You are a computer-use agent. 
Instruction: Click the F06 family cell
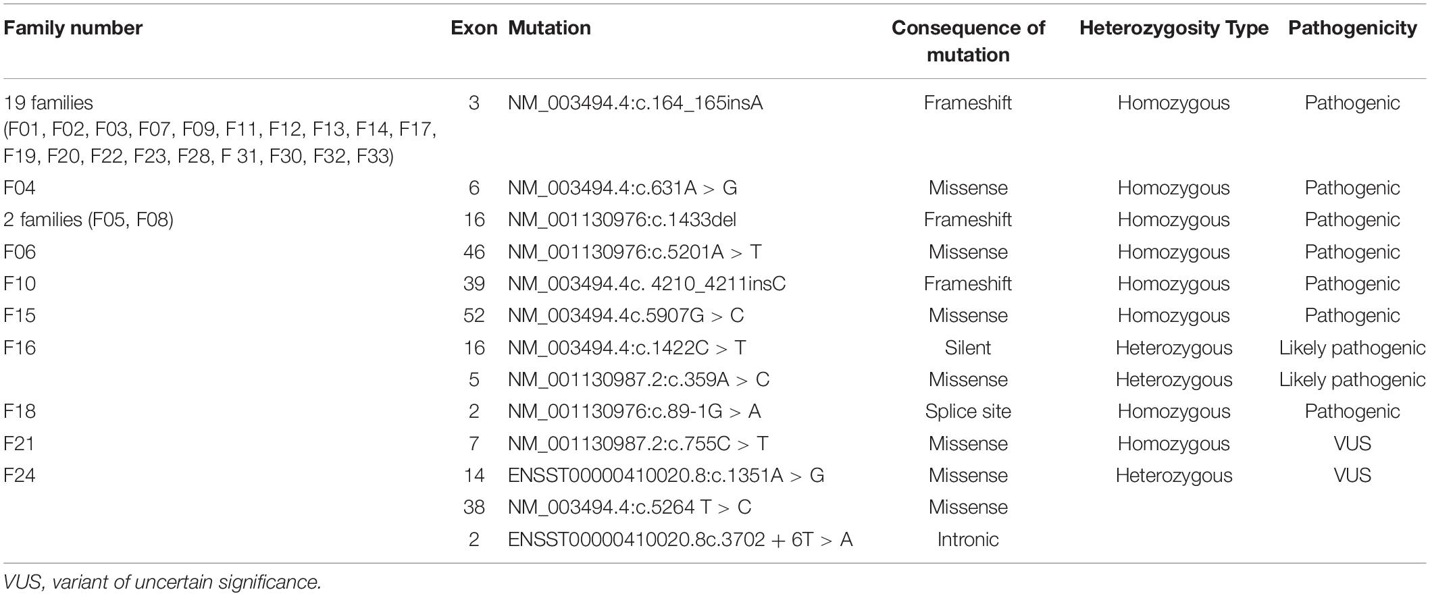19,252
